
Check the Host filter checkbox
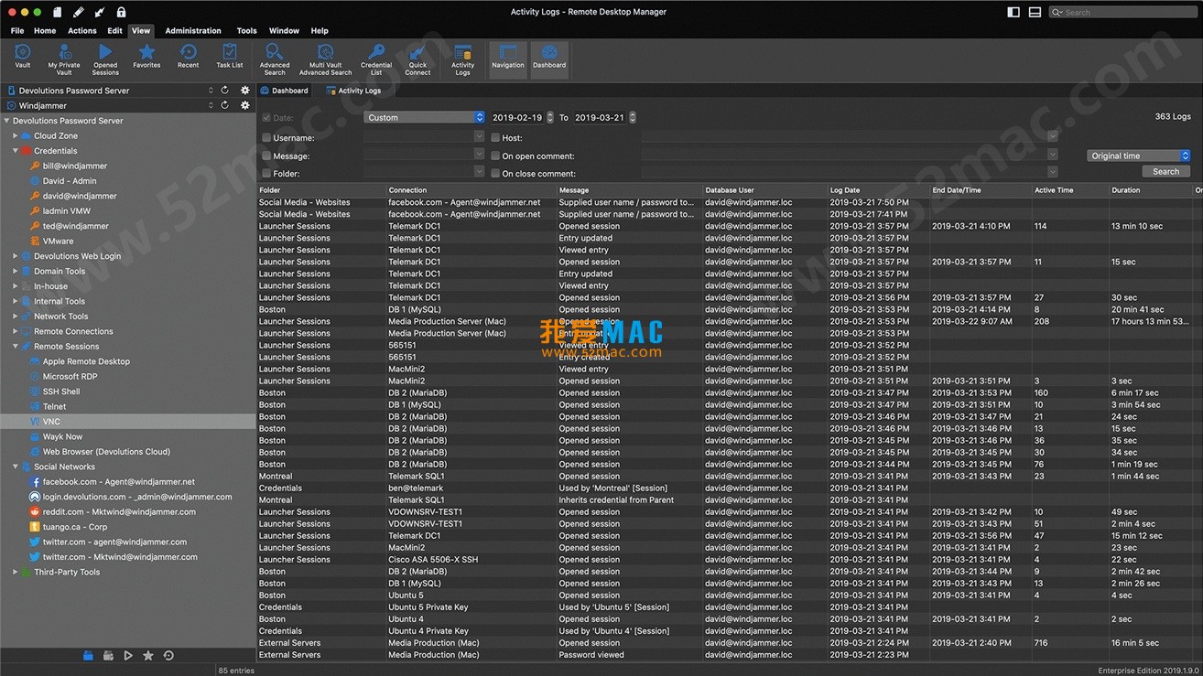(x=495, y=138)
